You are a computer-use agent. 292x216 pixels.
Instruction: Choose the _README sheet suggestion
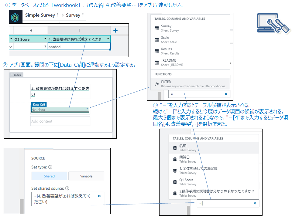pyautogui.click(x=190, y=62)
